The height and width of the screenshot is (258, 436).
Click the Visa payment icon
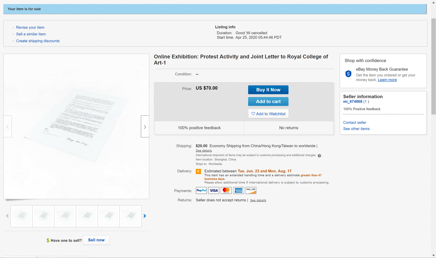(x=214, y=190)
